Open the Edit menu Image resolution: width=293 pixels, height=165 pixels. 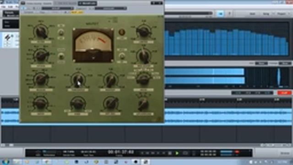pos(11,7)
